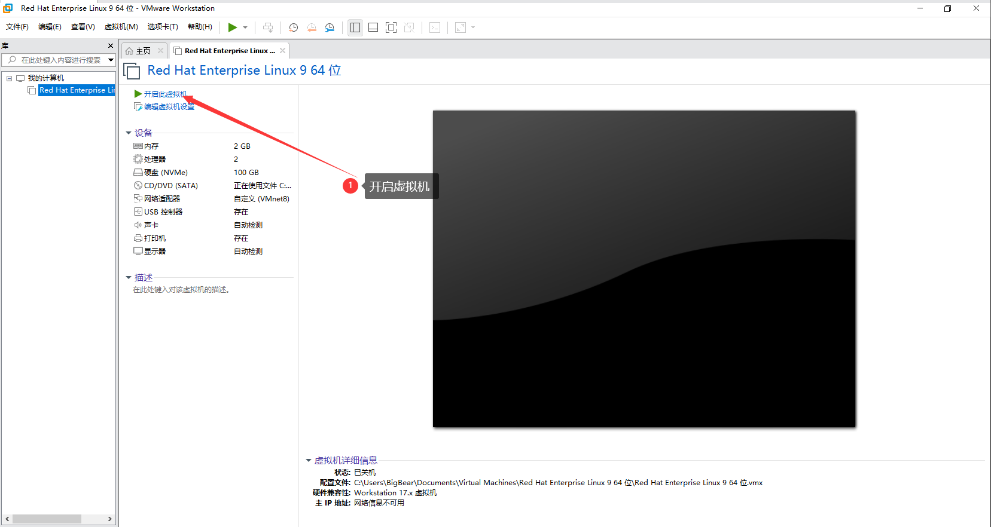The height and width of the screenshot is (527, 991).
Task: Click the 网络适配器 network adapter icon
Action: click(x=138, y=199)
